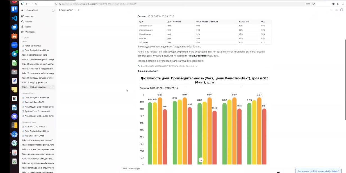Expand the Визуализации данных tool call details
The width and height of the screenshot is (346, 173).
[x=167, y=66]
